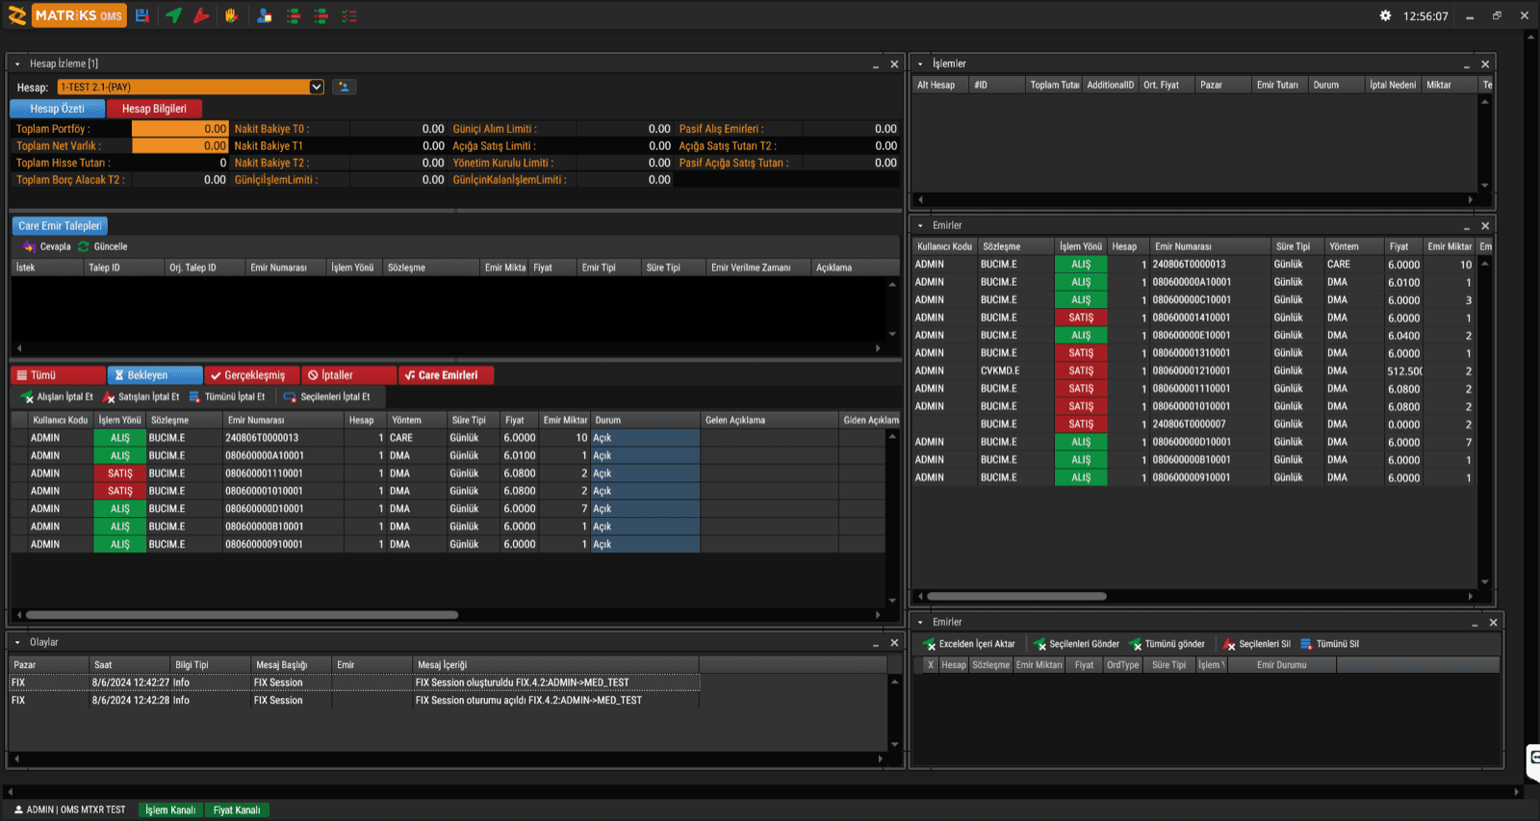The image size is (1540, 821).
Task: Click Toplam Portföy value field
Action: click(180, 129)
